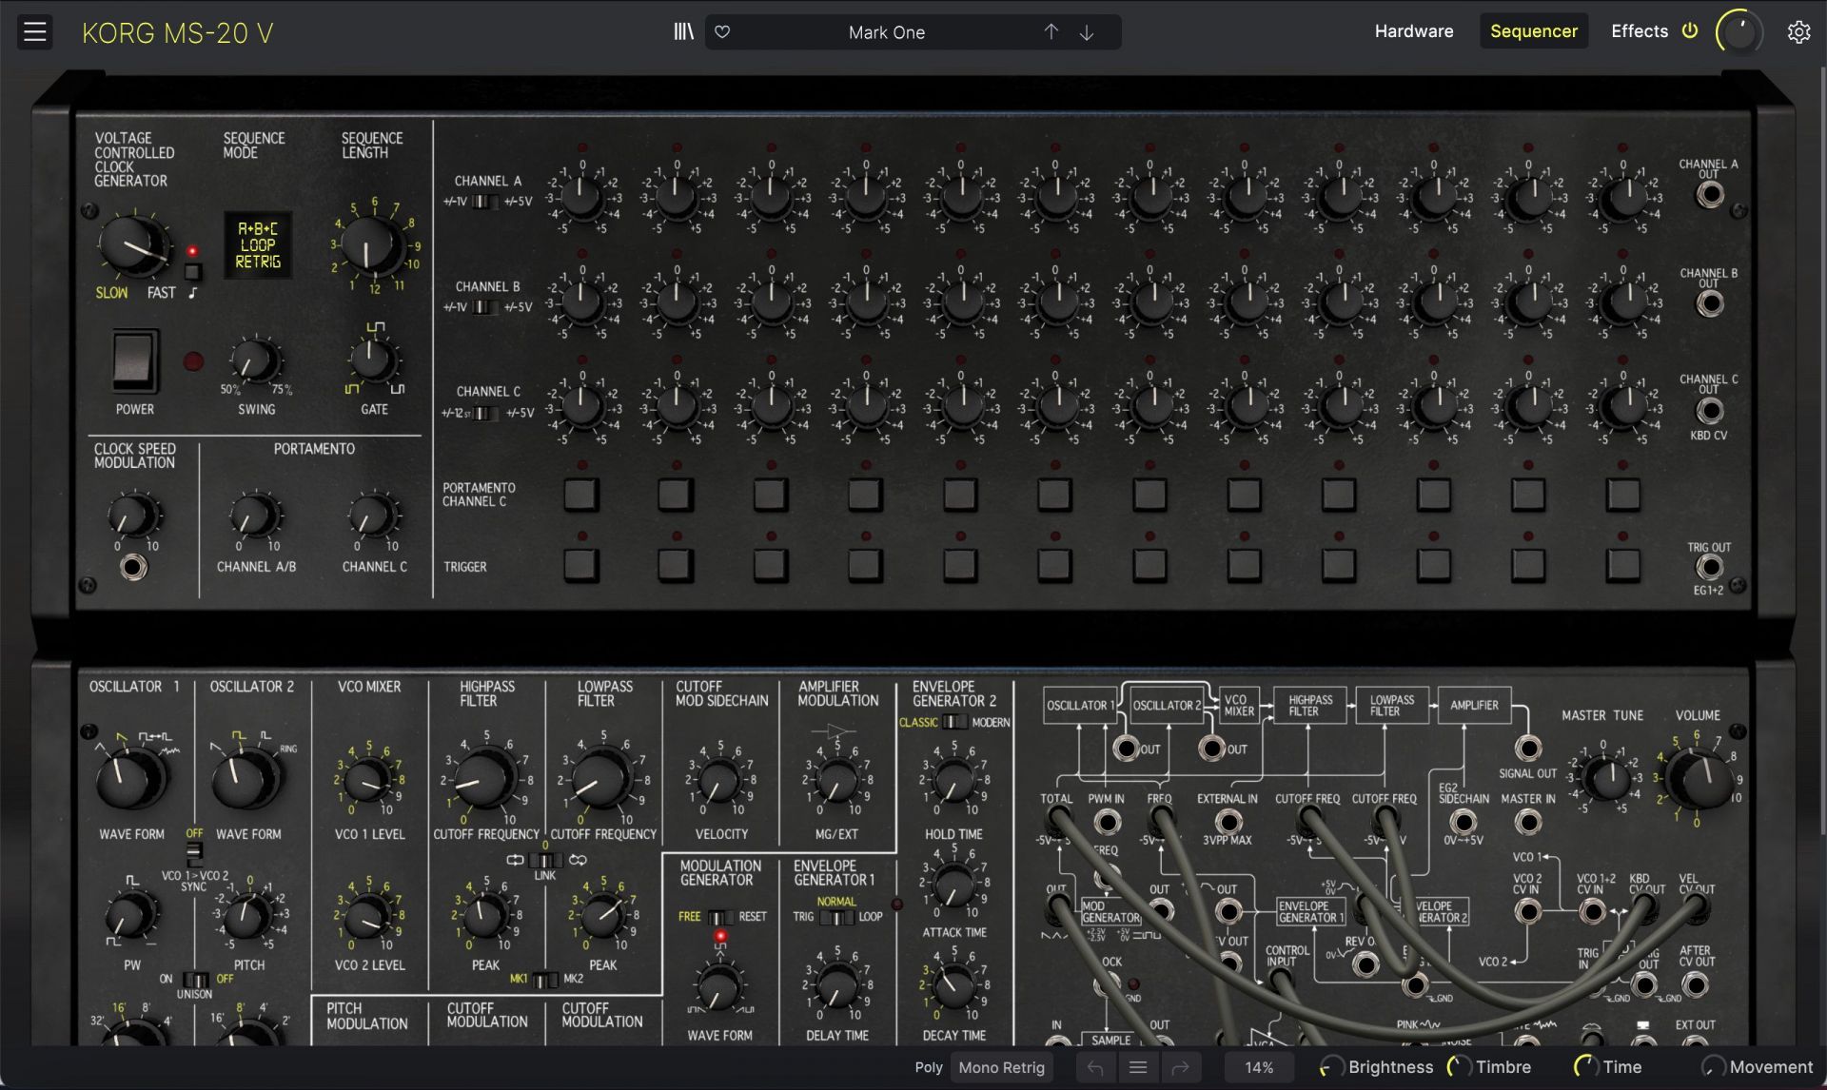1827x1090 pixels.
Task: Toggle the sequencer Power rocker switch
Action: pyautogui.click(x=135, y=361)
